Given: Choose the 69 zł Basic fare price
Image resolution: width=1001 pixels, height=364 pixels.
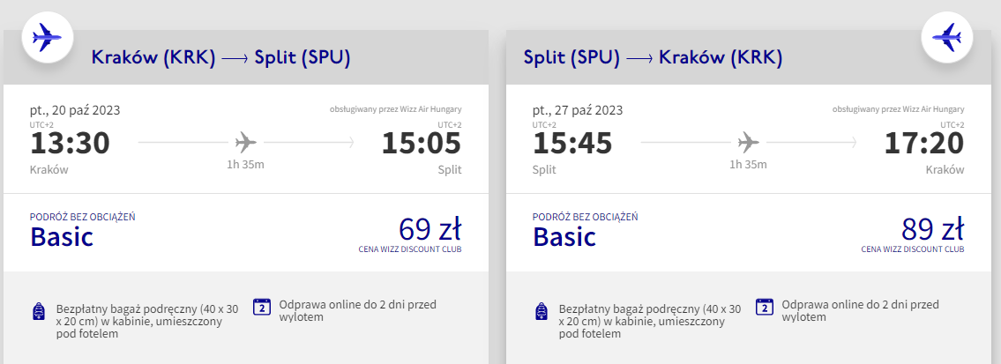Looking at the screenshot, I should coord(430,229).
